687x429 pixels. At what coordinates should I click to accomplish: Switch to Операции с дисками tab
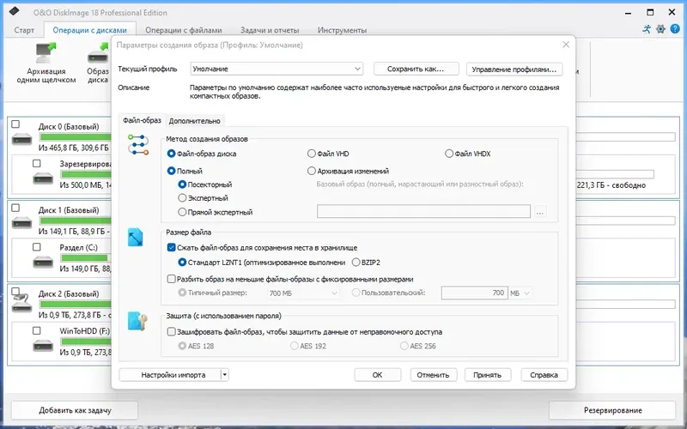coord(90,30)
